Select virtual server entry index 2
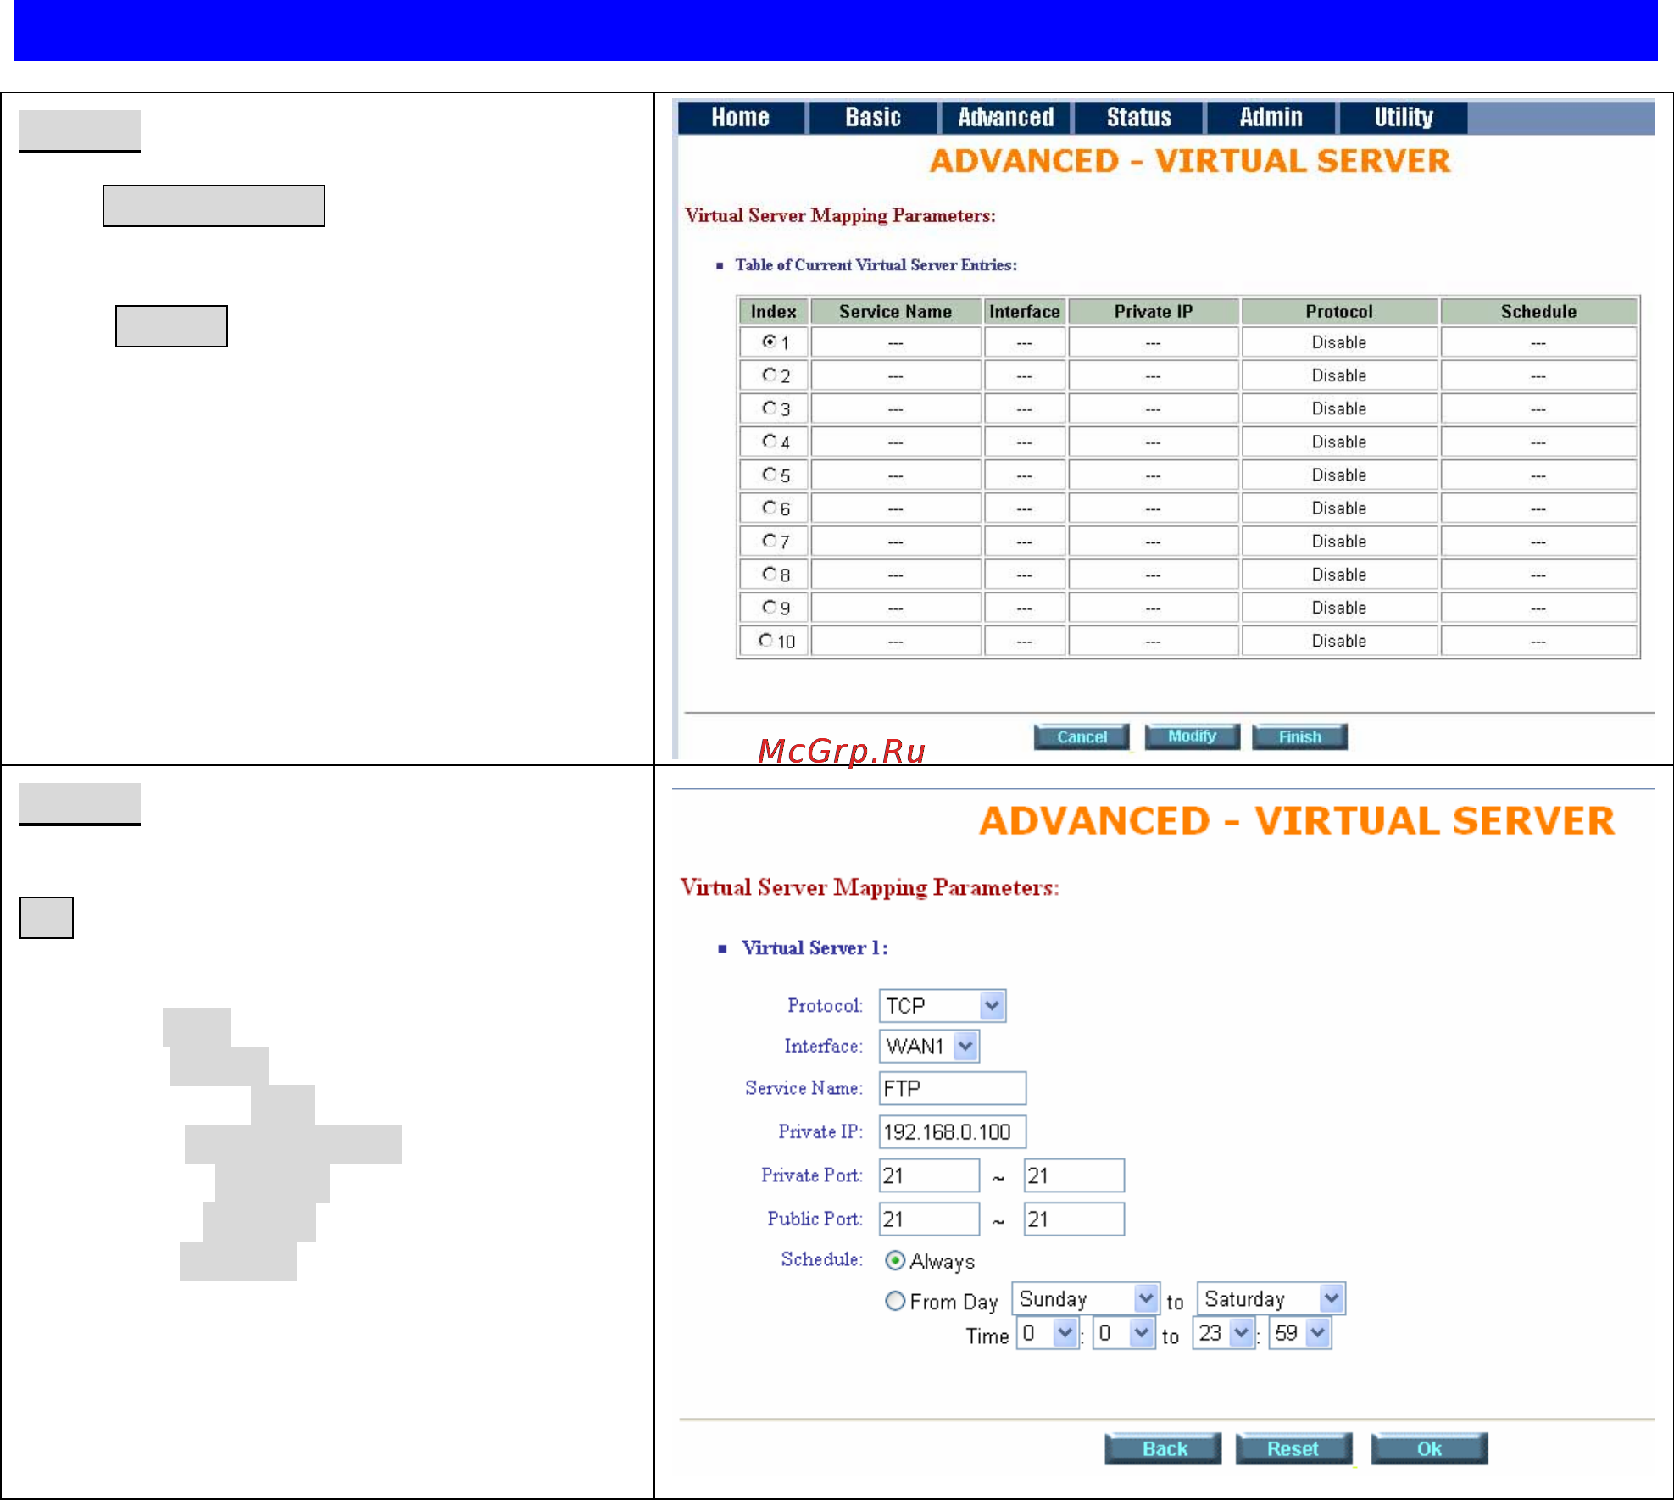The width and height of the screenshot is (1674, 1500). [x=769, y=375]
